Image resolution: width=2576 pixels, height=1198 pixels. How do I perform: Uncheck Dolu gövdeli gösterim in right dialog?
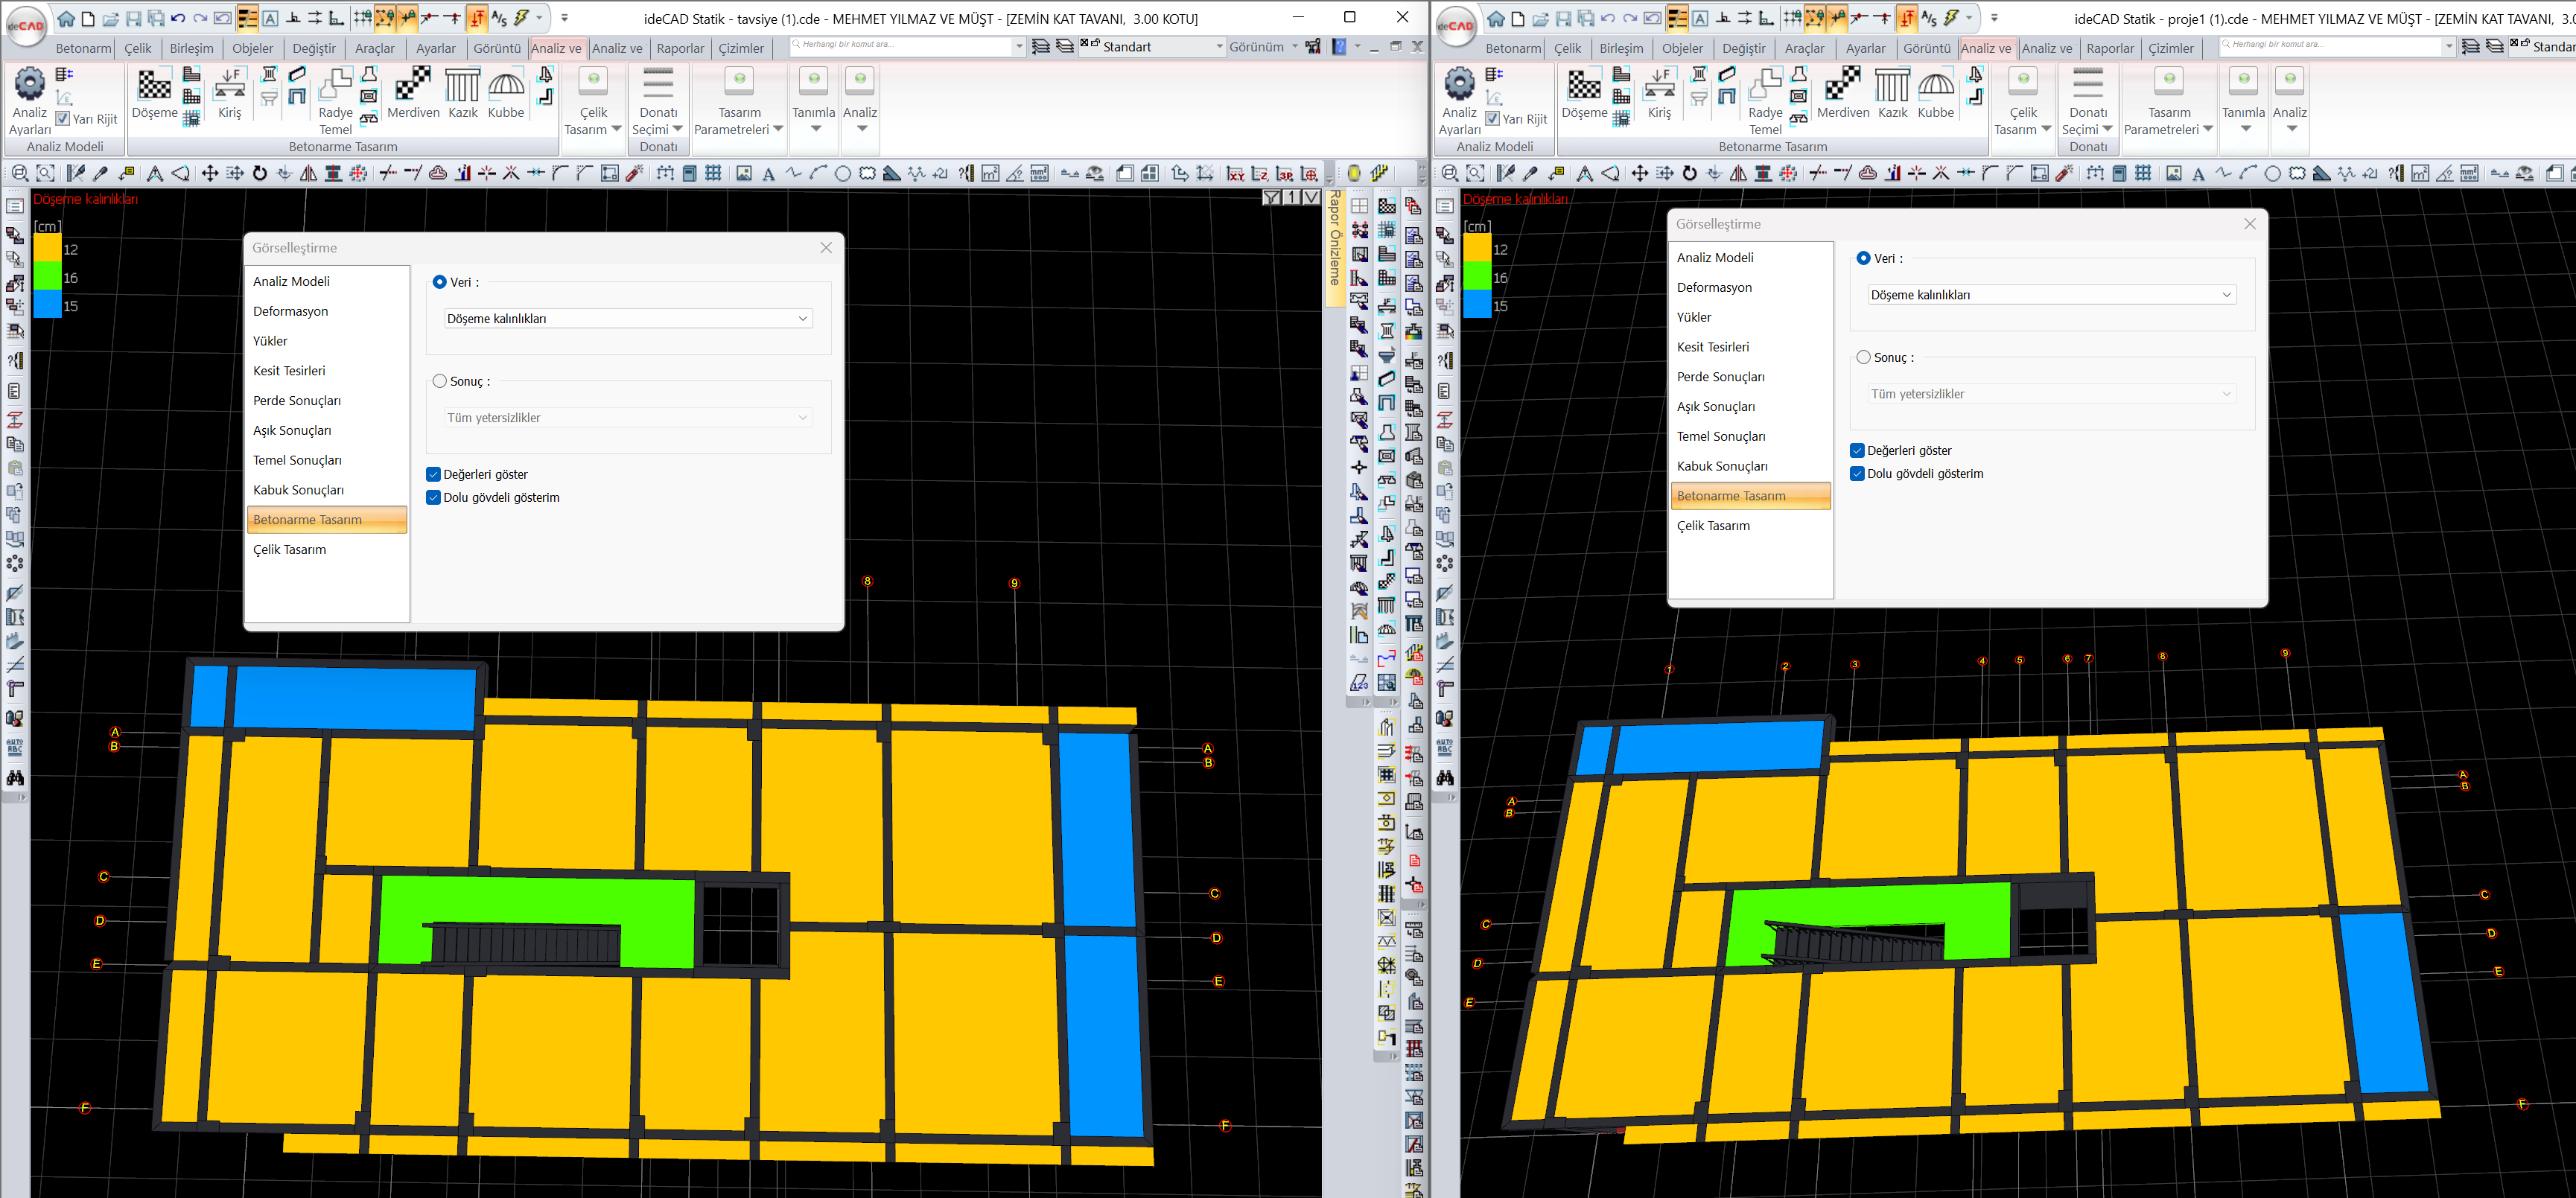(x=1858, y=473)
